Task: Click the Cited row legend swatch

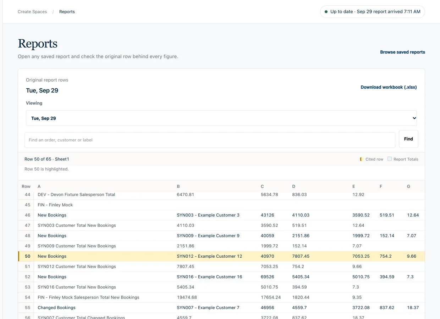Action: pos(362,159)
